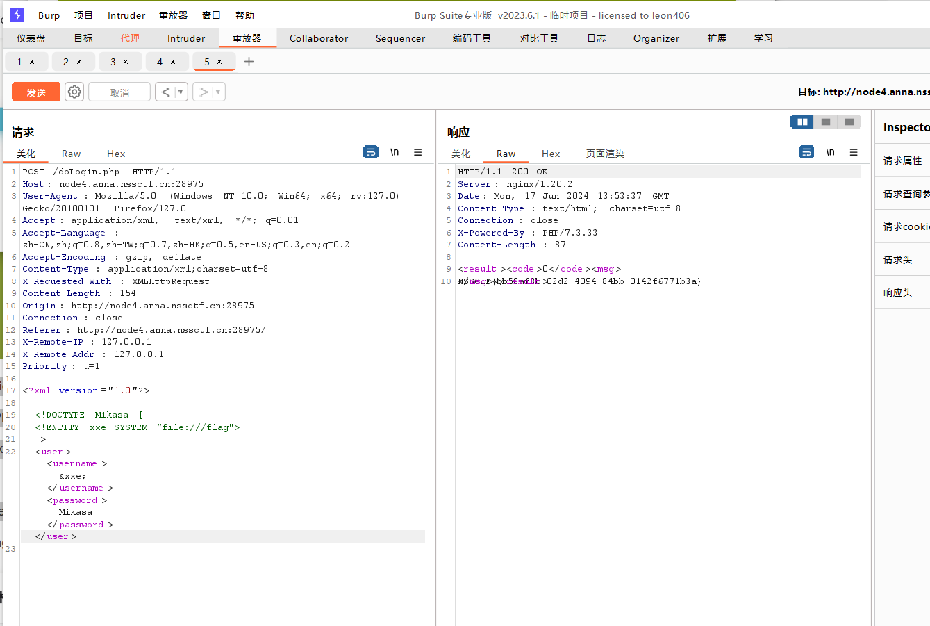Switch to 编码工具 tab
930x626 pixels.
472,38
